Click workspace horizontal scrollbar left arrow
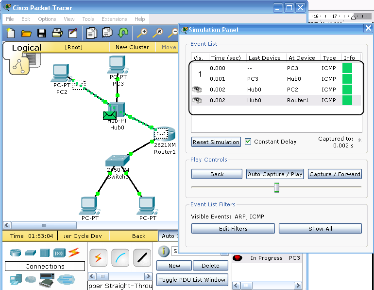Image resolution: width=374 pixels, height=290 pixels. tap(7, 225)
